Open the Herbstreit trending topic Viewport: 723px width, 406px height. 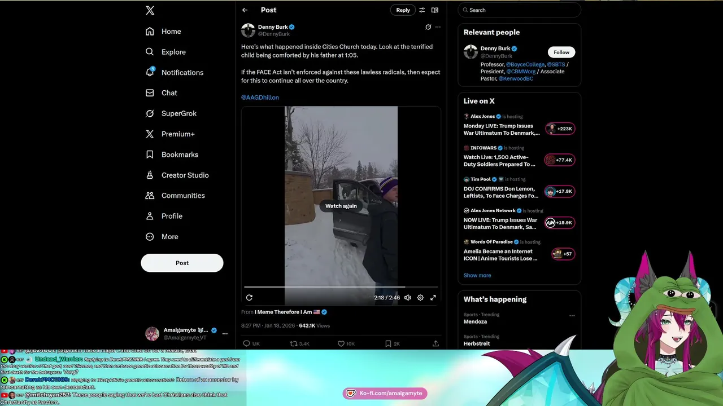tap(477, 343)
